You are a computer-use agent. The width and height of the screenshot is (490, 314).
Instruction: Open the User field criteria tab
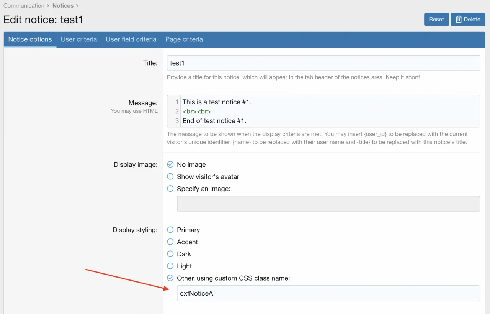[131, 39]
